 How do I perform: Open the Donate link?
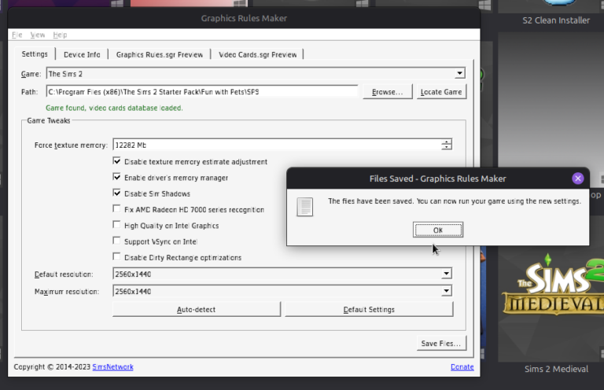coord(462,367)
